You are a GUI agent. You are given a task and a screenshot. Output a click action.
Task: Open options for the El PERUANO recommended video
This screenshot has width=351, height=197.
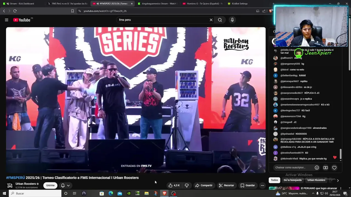point(341,189)
